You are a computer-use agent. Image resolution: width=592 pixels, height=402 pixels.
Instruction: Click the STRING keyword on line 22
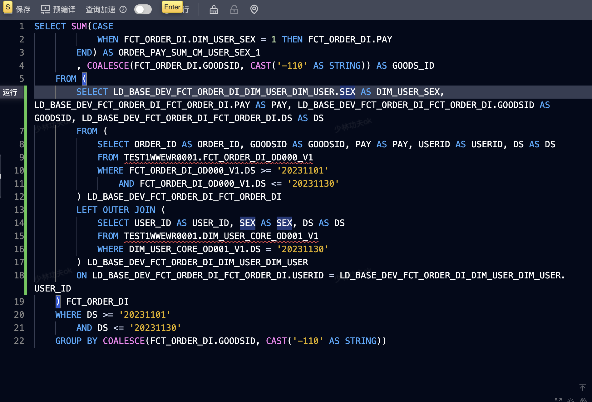pos(361,341)
